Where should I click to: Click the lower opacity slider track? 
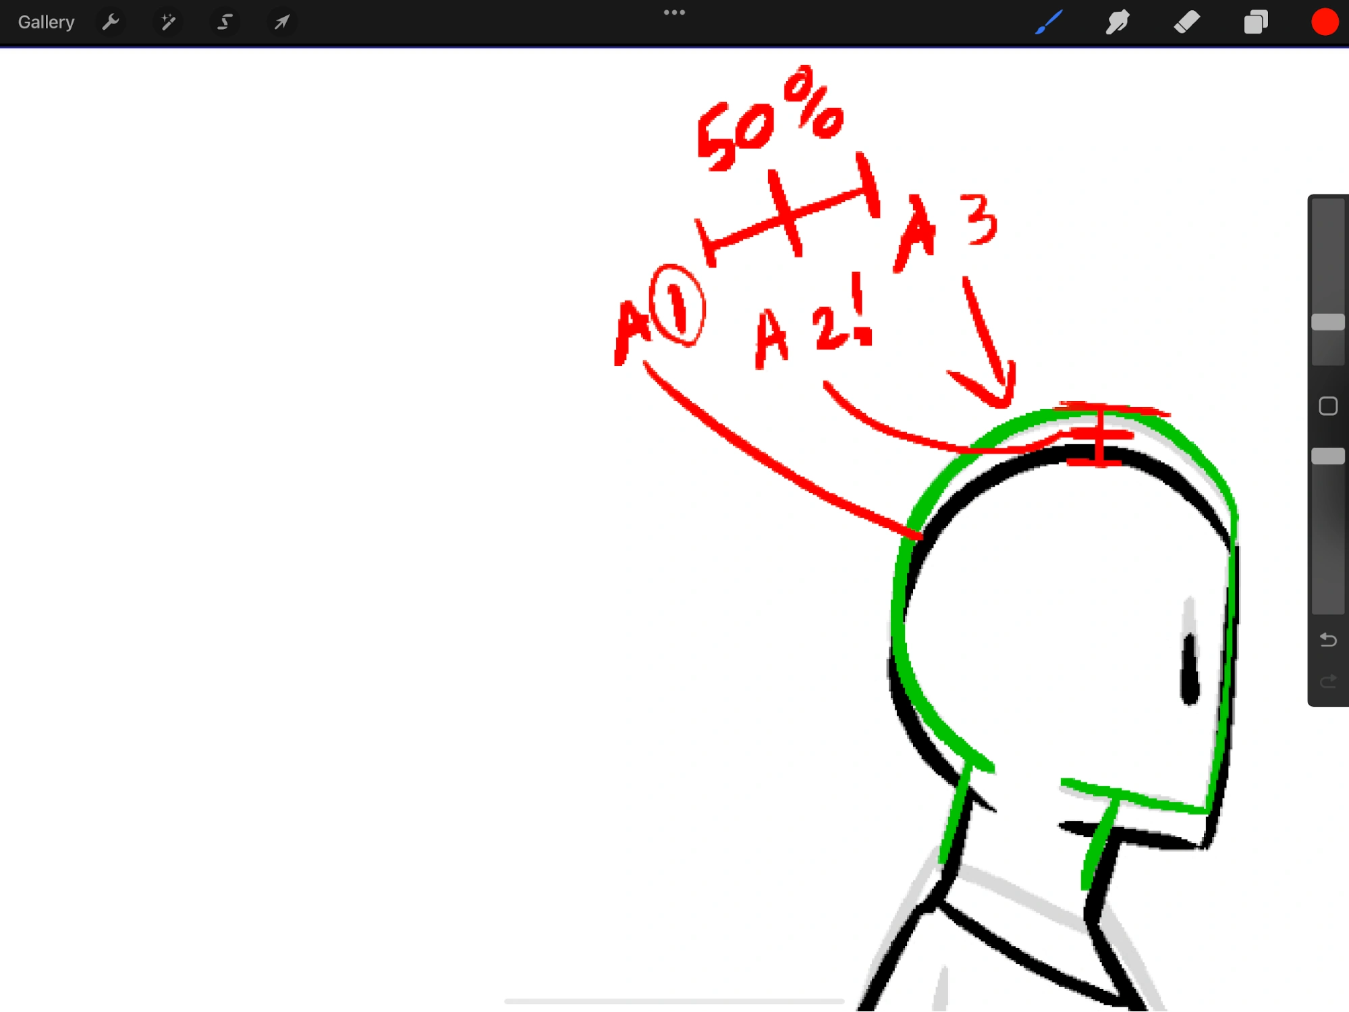click(x=1327, y=540)
